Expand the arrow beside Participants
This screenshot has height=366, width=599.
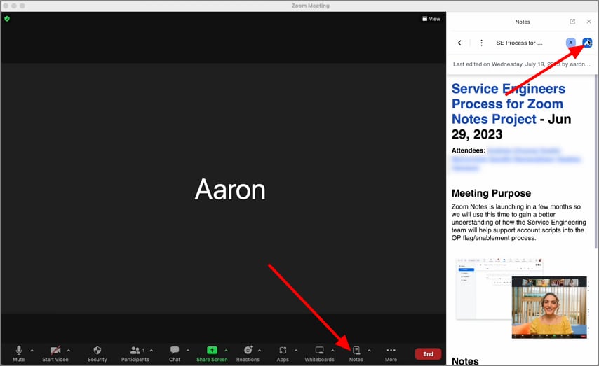pos(152,351)
